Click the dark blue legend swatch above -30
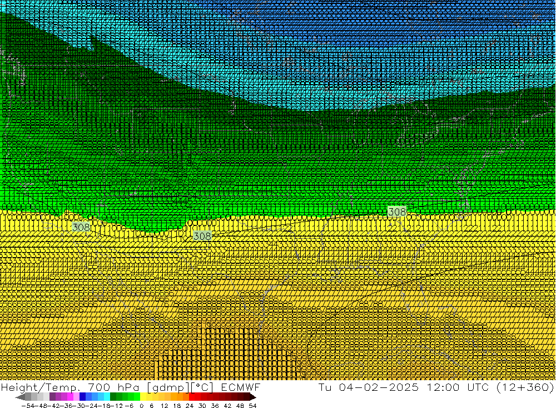The height and width of the screenshot is (408, 556). (82, 397)
